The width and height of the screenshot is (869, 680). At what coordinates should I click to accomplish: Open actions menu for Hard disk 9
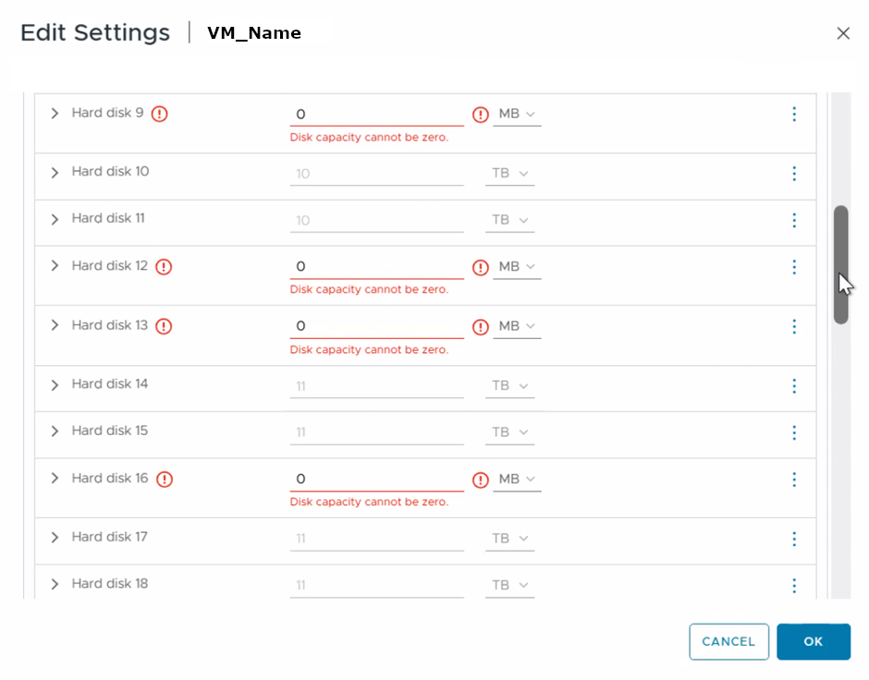pos(794,115)
